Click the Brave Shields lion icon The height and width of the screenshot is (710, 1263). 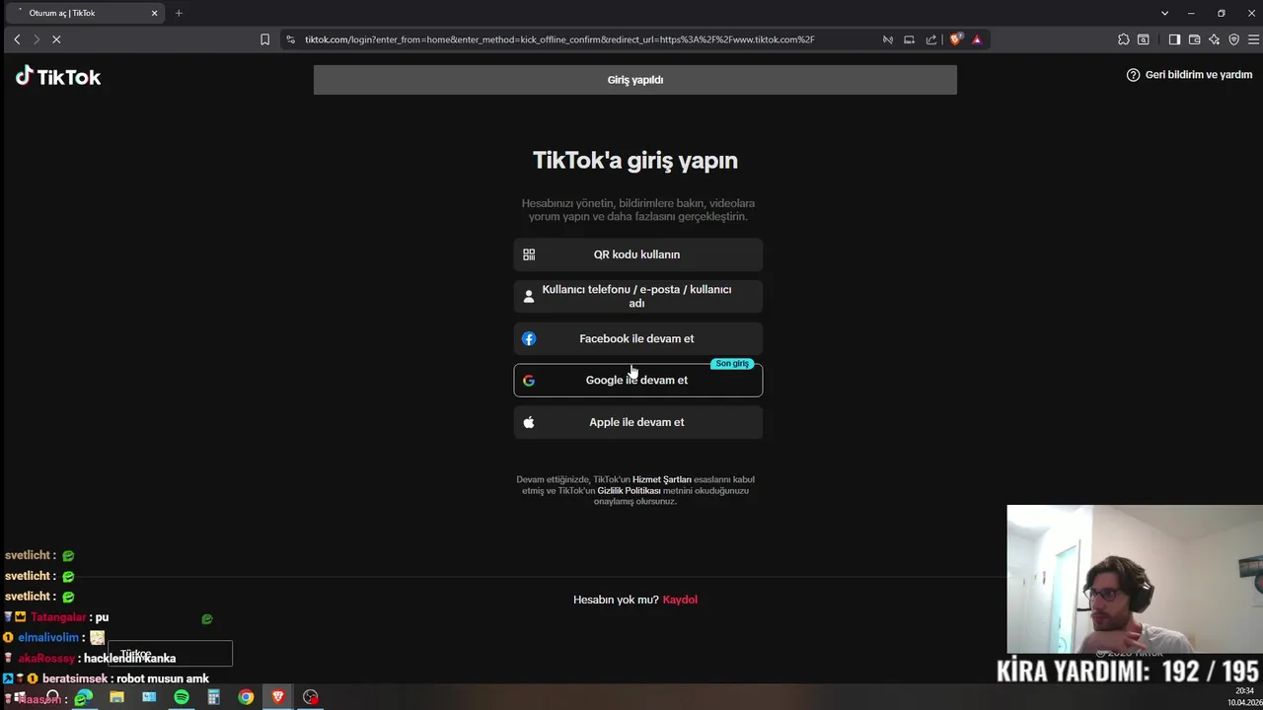click(x=955, y=39)
